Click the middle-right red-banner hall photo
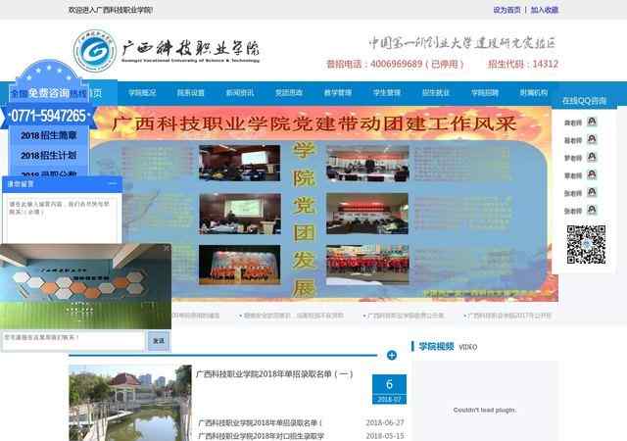Screen dimensions: 627x441 click(x=367, y=214)
